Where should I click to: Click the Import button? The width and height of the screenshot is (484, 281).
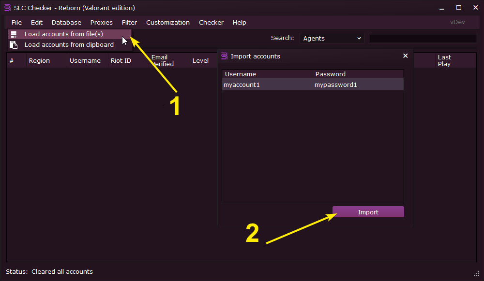coord(368,212)
